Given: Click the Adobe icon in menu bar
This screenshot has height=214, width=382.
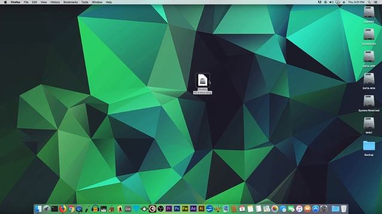Looking at the screenshot, I should point(320,2).
